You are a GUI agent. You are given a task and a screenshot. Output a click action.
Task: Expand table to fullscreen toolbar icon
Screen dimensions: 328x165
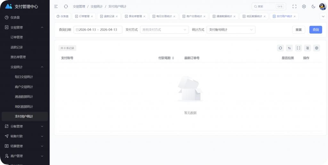coord(299,48)
